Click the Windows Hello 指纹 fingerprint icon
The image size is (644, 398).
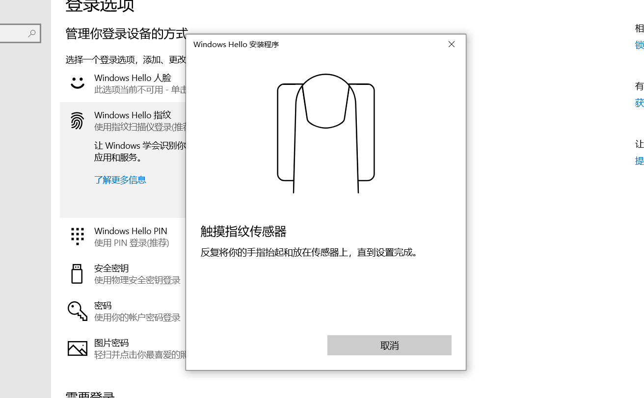point(77,121)
